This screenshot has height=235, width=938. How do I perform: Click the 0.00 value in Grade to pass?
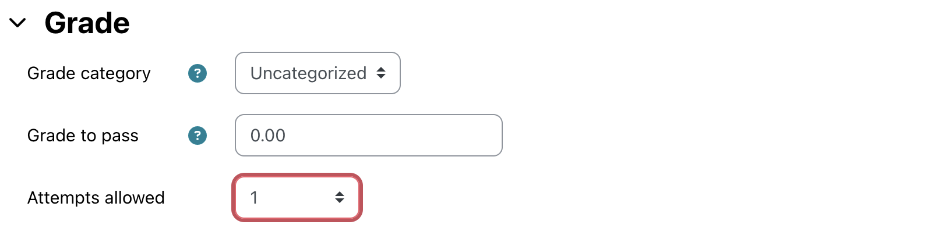click(268, 136)
